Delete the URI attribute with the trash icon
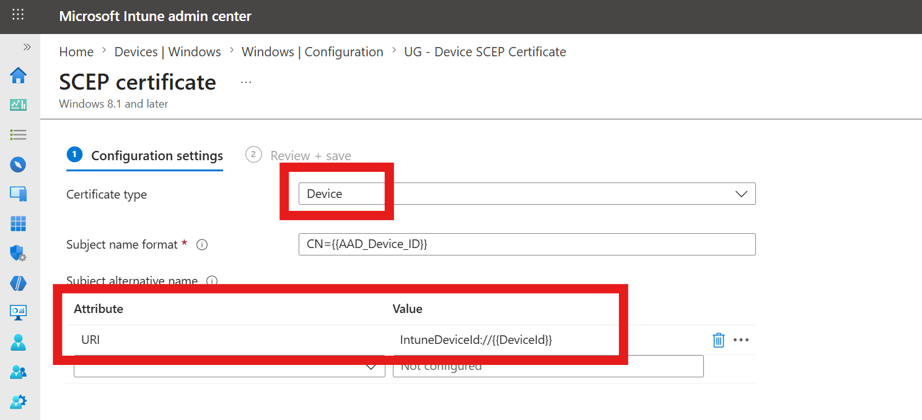922x420 pixels. coord(718,340)
